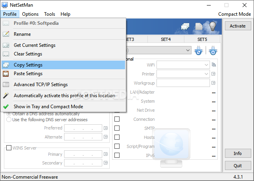Open the Help menu
This screenshot has width=254, height=181.
[x=65, y=14]
